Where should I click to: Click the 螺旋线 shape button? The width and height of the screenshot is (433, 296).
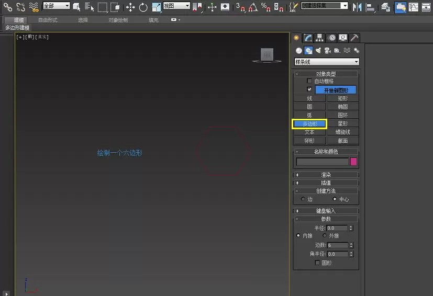(343, 132)
